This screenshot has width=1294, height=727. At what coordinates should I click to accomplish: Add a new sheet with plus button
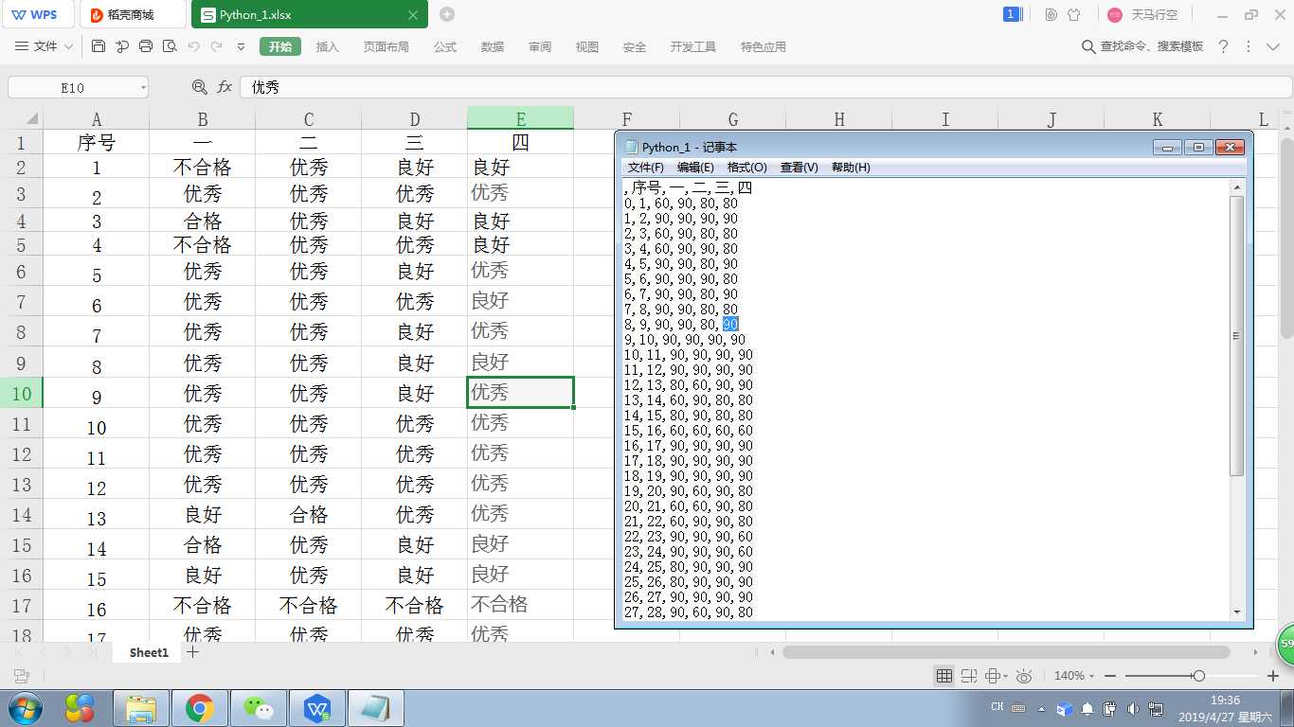tap(193, 652)
